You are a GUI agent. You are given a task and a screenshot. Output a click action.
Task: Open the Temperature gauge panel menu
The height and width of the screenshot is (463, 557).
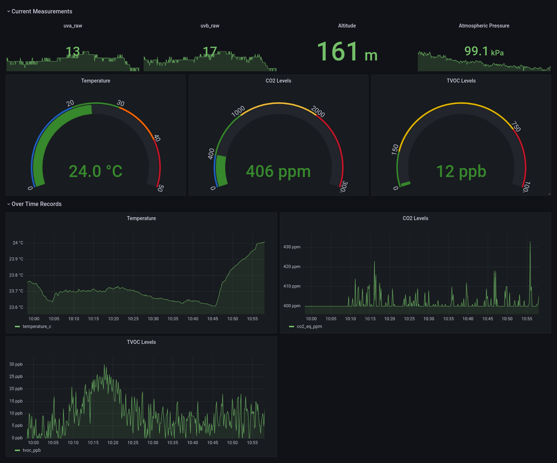[x=96, y=81]
